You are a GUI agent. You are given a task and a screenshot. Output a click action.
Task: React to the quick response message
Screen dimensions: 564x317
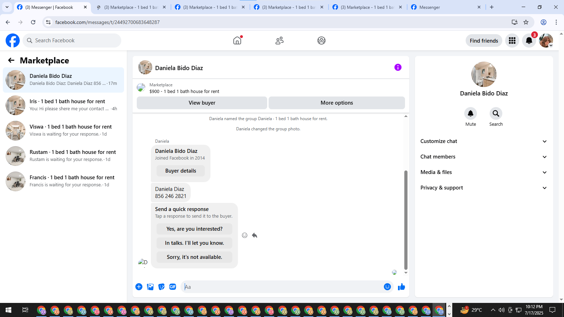click(245, 235)
